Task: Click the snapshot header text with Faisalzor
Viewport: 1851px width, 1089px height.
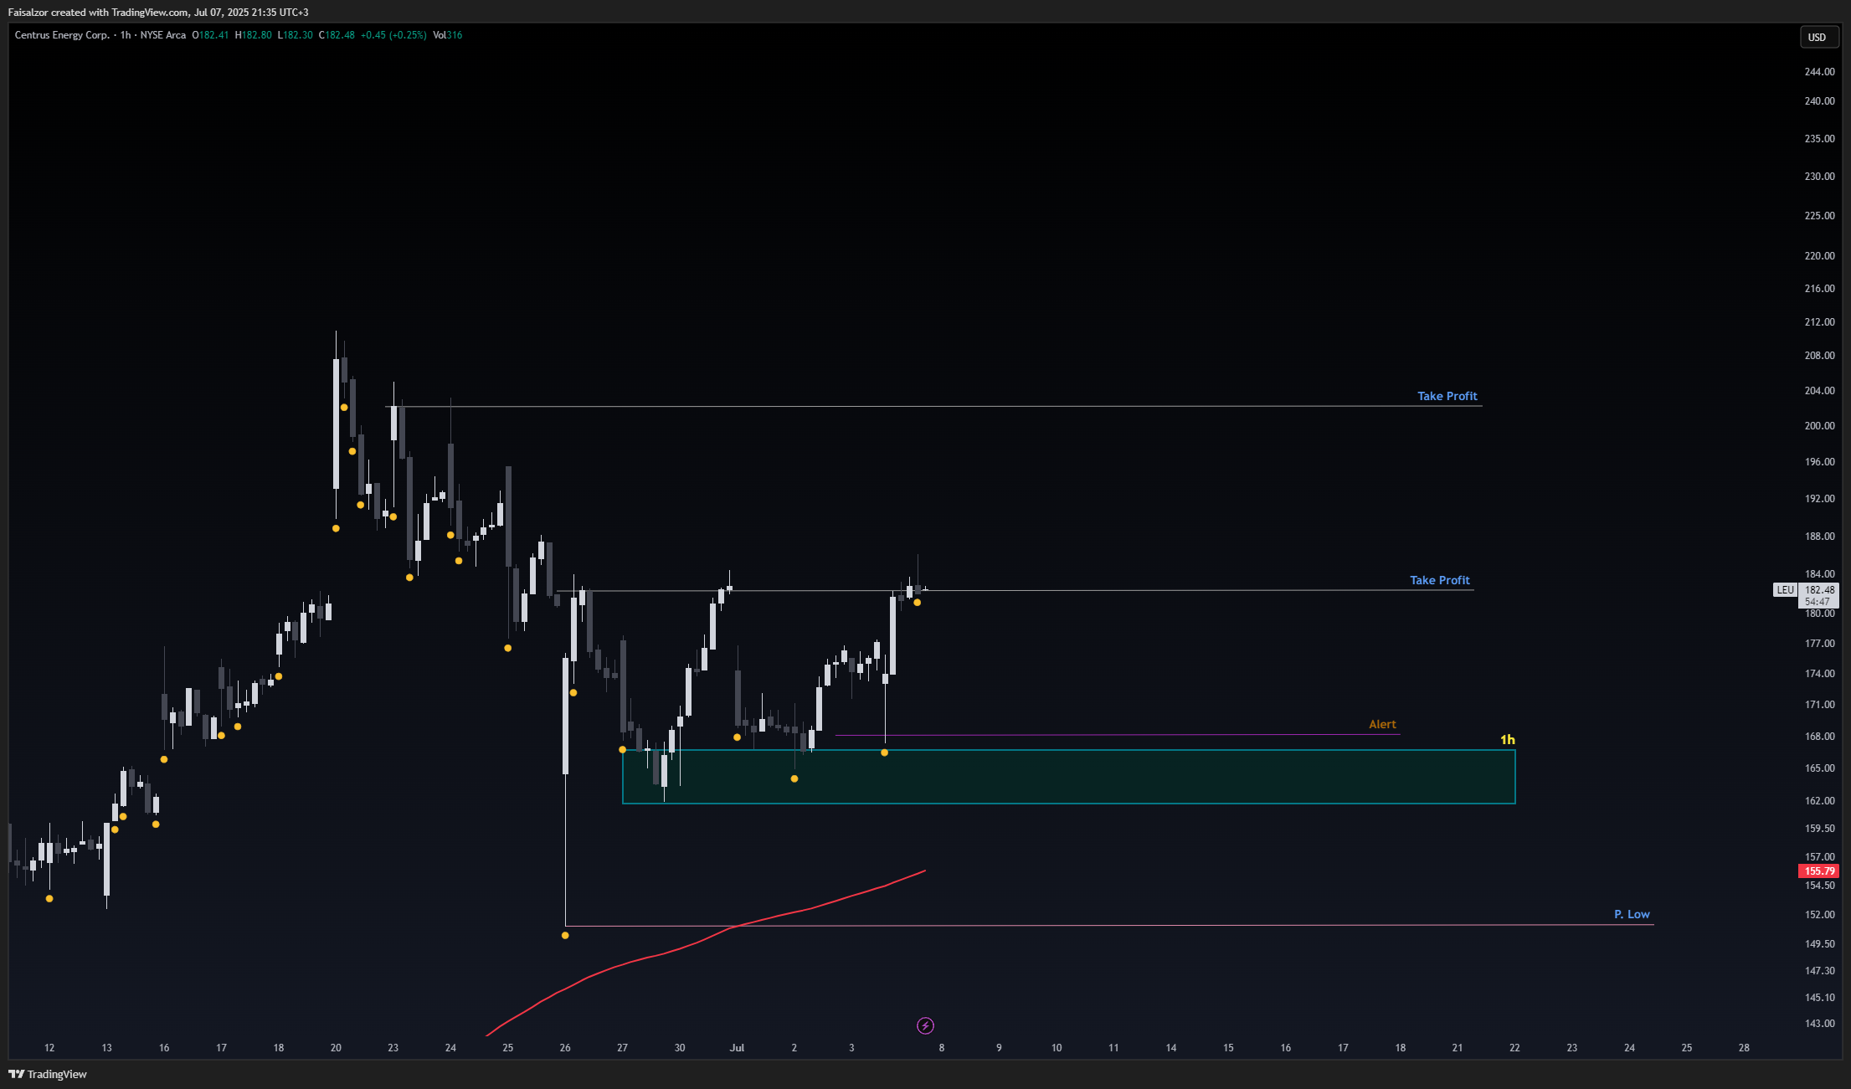Action: tap(158, 13)
